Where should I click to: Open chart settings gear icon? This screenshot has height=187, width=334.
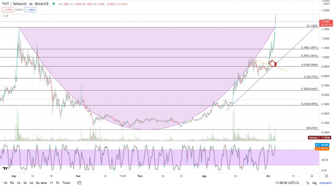coord(326,176)
